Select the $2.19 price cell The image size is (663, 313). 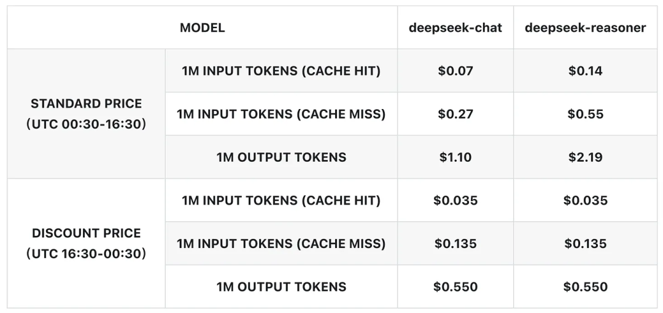tap(585, 157)
